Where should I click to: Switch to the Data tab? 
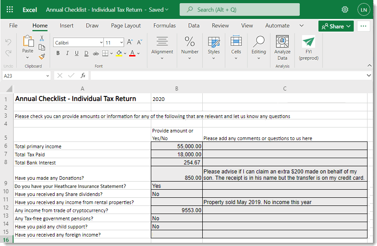coord(194,25)
